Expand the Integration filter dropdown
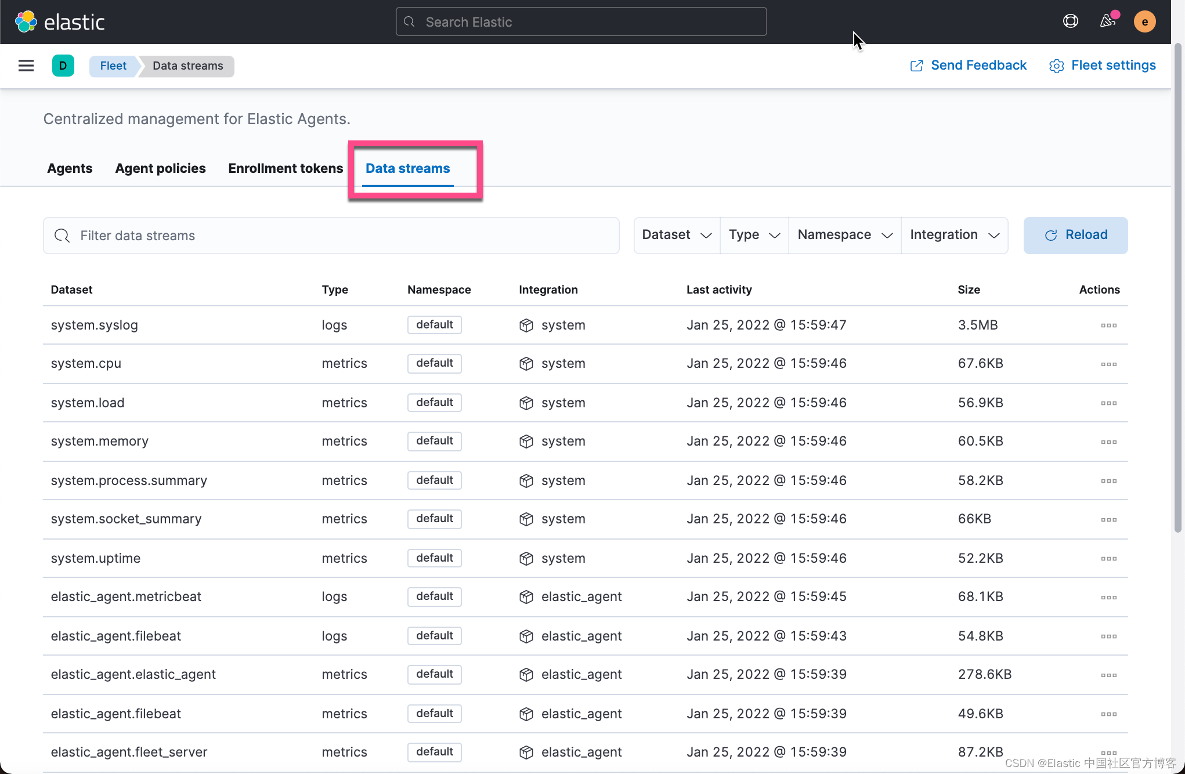 (954, 235)
